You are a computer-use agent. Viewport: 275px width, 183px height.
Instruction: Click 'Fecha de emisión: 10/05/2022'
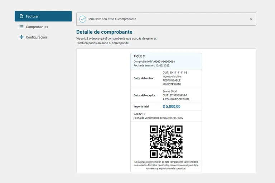coord(151,65)
